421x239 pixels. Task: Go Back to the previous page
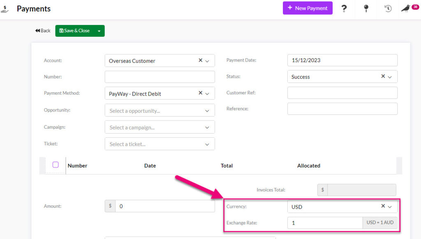pyautogui.click(x=43, y=31)
